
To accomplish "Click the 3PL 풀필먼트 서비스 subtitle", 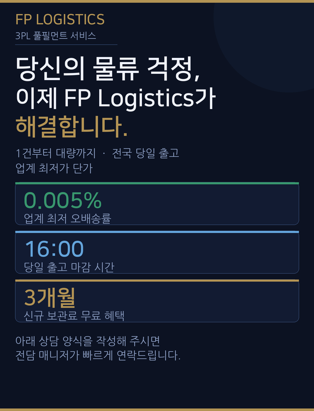I will point(55,36).
